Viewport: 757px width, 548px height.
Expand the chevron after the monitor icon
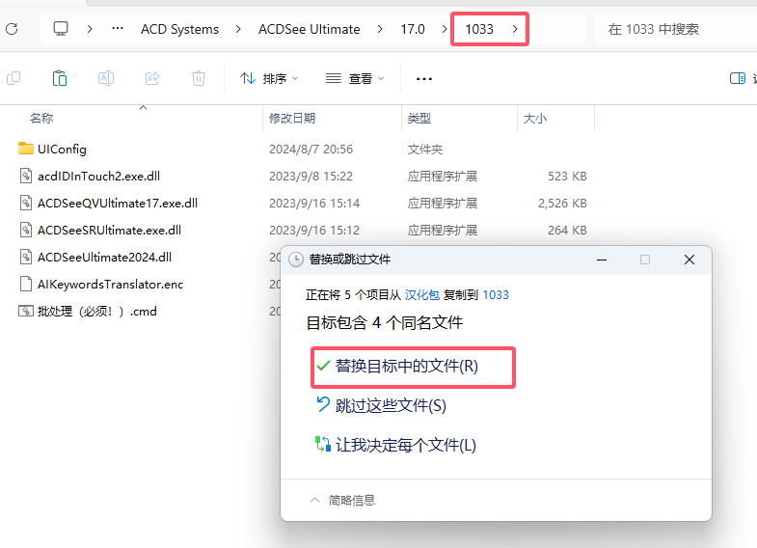point(90,29)
